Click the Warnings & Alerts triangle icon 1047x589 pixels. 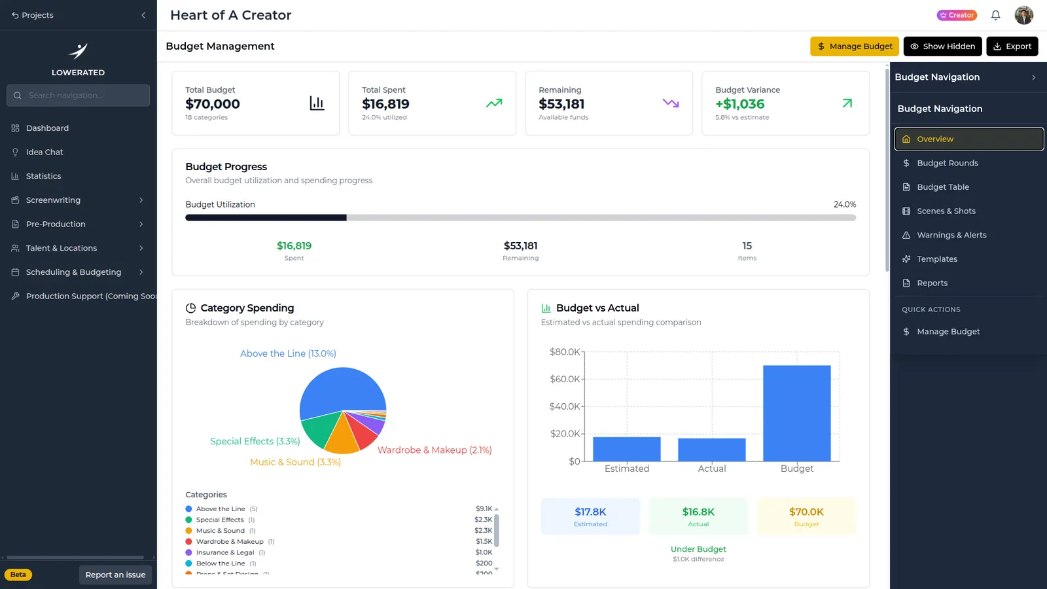tap(906, 235)
